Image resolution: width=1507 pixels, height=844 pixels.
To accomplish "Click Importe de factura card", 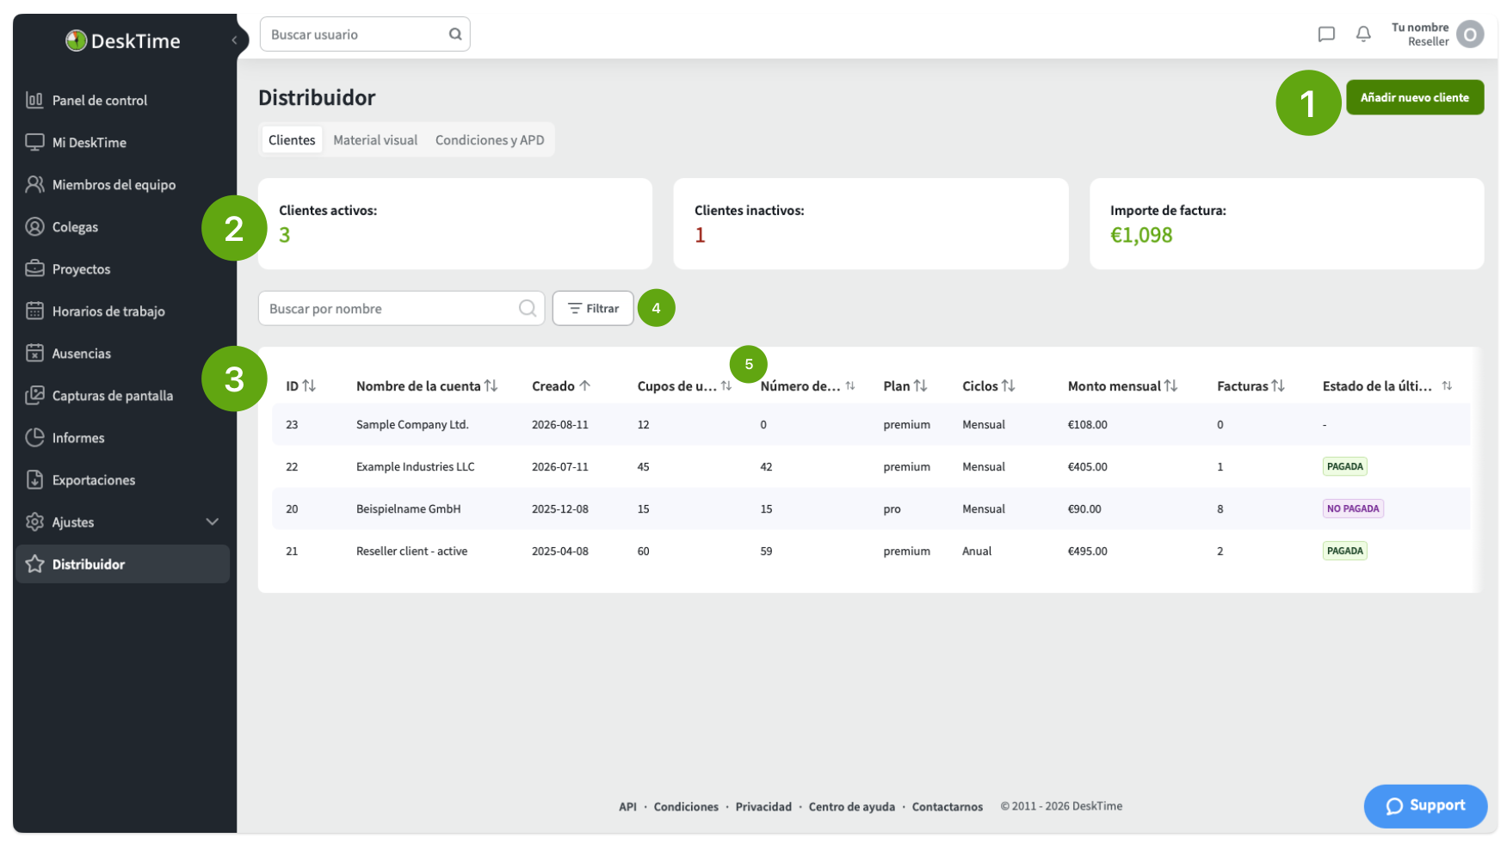I will click(x=1287, y=224).
